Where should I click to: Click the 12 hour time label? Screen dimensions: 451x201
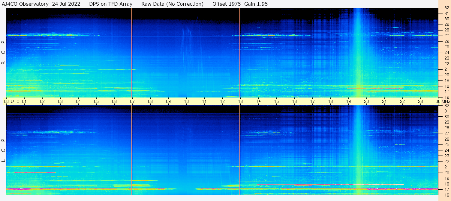point(222,101)
